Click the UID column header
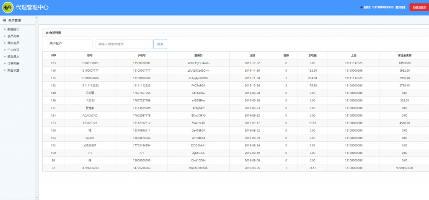The width and height of the screenshot is (429, 200). click(53, 55)
